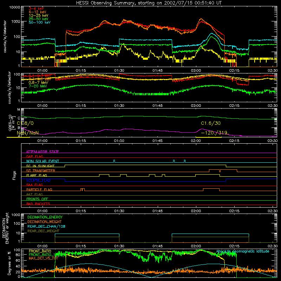Select the GOES-10 axis title
This screenshot has width=281, height=281.
[11, 123]
